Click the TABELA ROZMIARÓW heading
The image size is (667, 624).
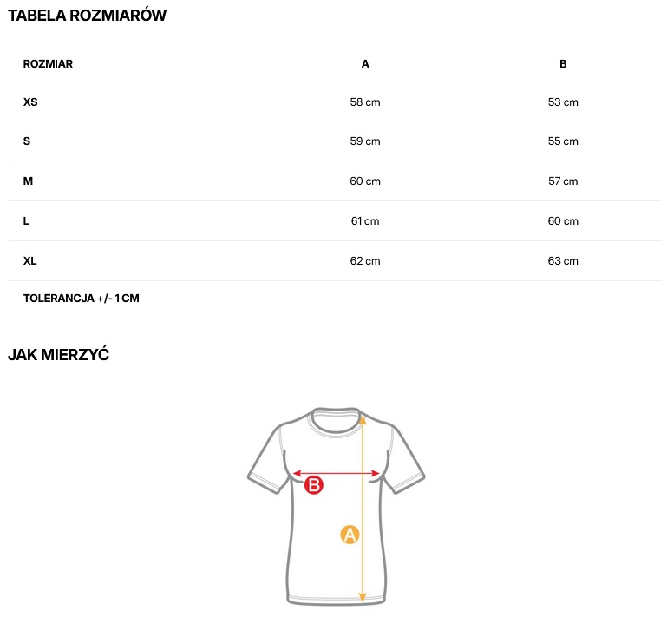pyautogui.click(x=87, y=16)
